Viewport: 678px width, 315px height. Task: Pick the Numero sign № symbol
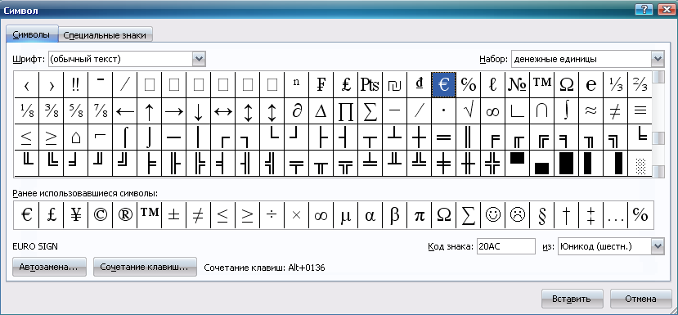[517, 85]
